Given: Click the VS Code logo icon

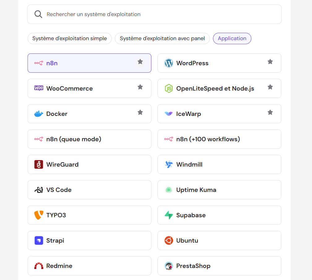Looking at the screenshot, I should [39, 190].
